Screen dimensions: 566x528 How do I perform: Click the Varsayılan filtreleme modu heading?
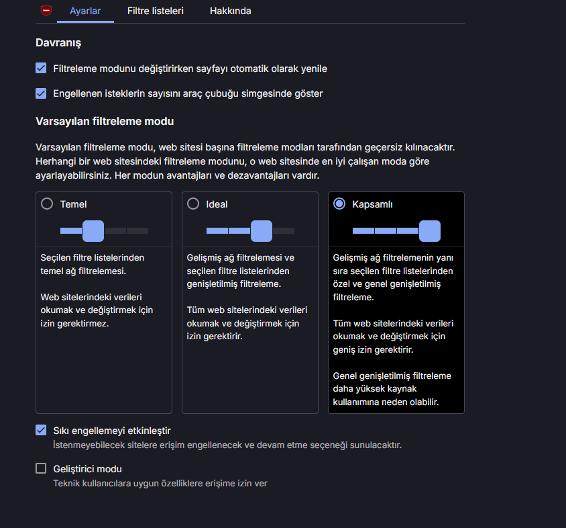coord(105,121)
